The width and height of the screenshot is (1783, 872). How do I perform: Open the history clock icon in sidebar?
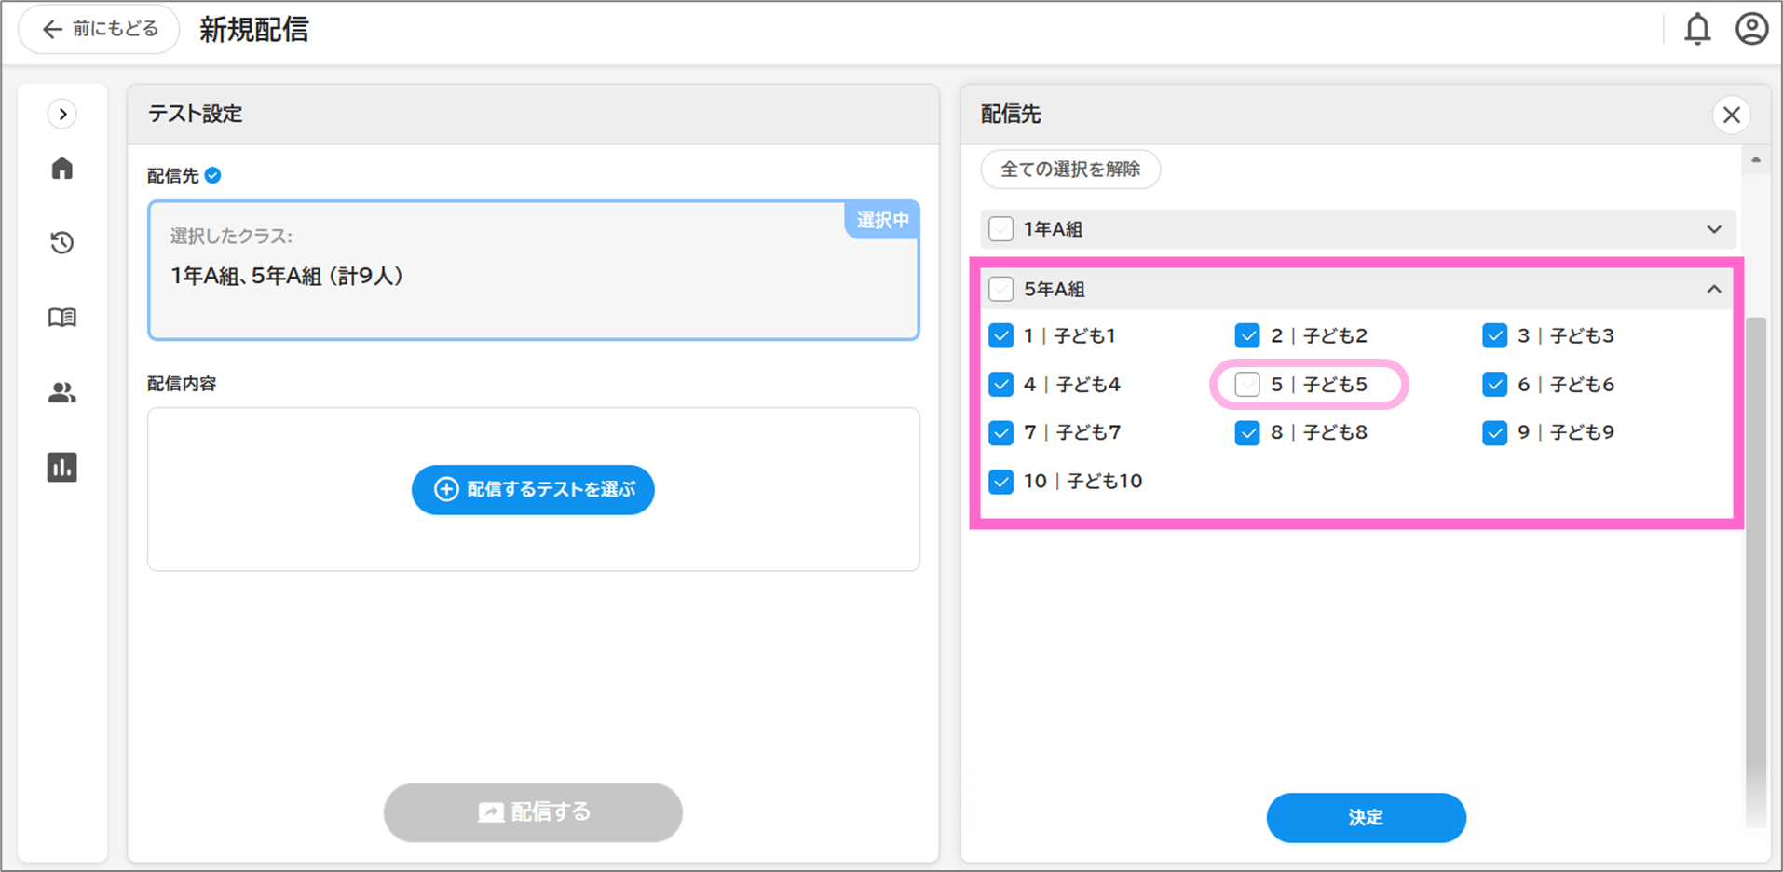[x=62, y=243]
